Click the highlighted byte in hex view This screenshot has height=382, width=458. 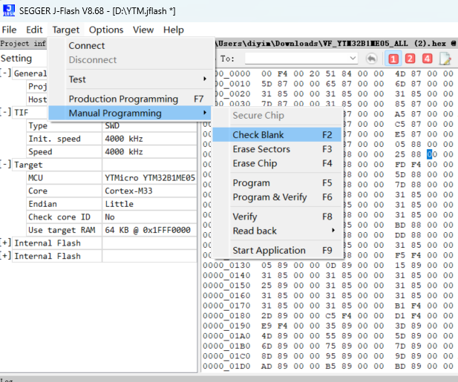click(x=429, y=154)
